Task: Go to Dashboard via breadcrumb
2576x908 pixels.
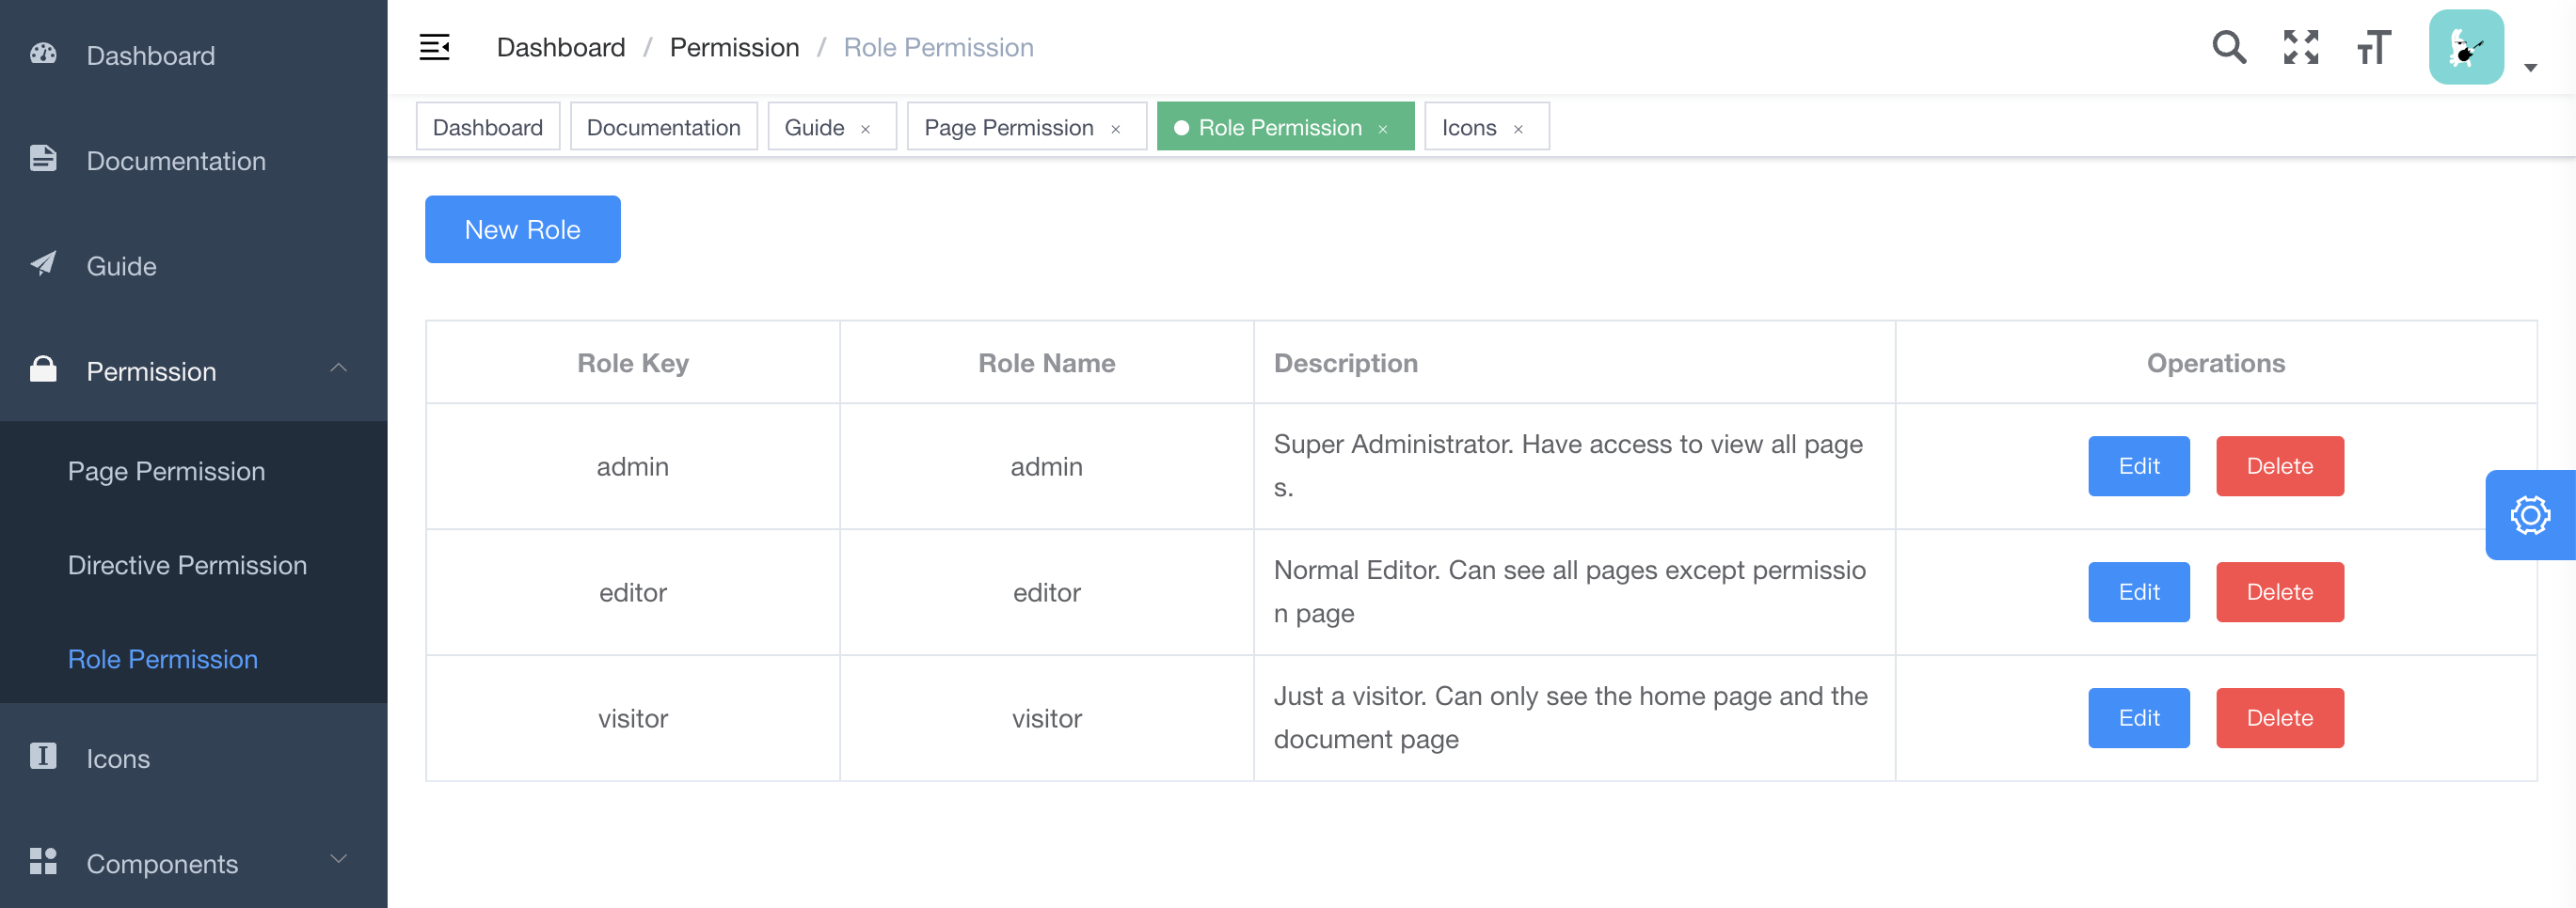Action: [560, 47]
